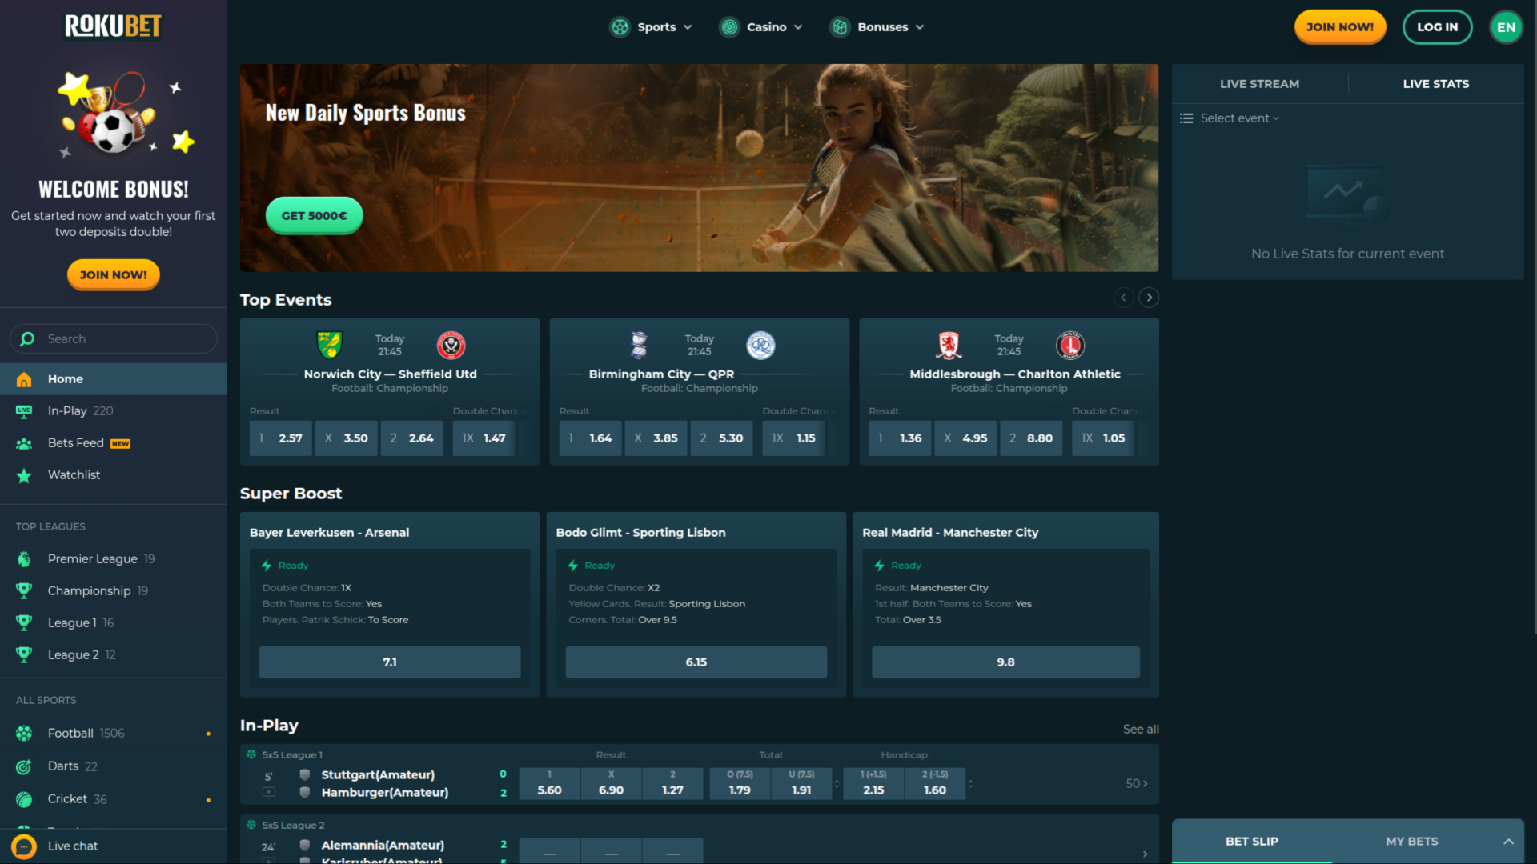The width and height of the screenshot is (1537, 864).
Task: Click the Sheffield Utd crest
Action: [x=451, y=346]
